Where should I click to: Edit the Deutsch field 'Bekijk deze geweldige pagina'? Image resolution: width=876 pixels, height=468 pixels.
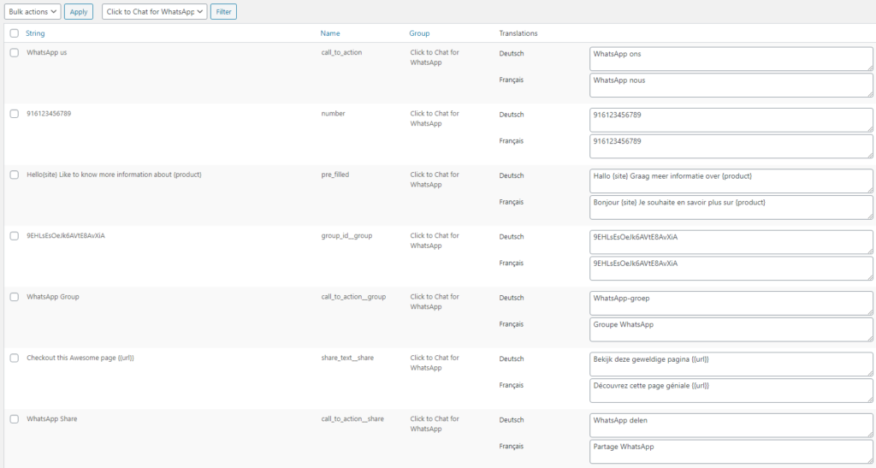click(x=731, y=364)
